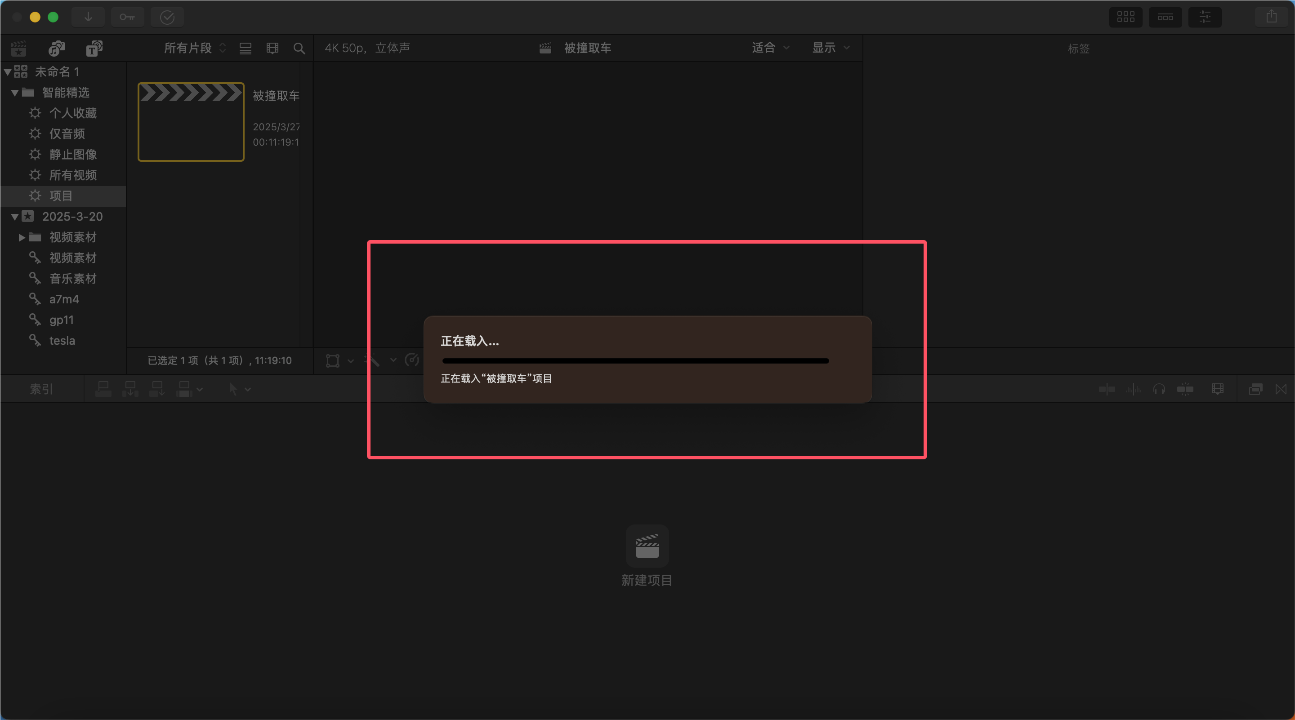Viewport: 1295px width, 720px height.
Task: Open titles and generators sidebar
Action: click(94, 48)
